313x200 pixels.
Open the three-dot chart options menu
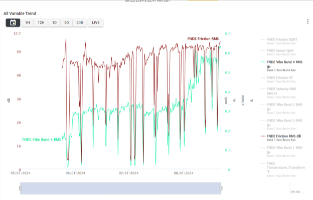pyautogui.click(x=307, y=21)
